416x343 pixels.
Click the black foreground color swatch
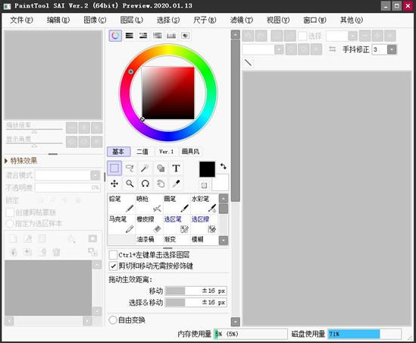pyautogui.click(x=207, y=169)
